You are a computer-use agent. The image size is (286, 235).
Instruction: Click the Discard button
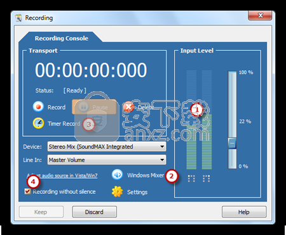(94, 212)
